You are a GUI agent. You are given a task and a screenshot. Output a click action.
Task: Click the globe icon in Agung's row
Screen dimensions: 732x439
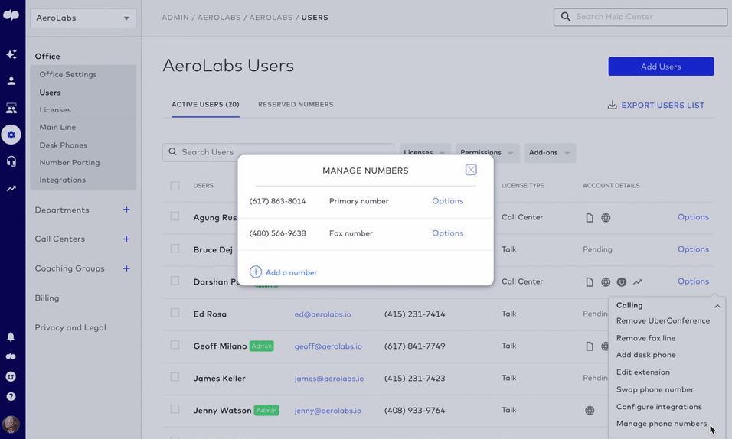click(x=606, y=218)
